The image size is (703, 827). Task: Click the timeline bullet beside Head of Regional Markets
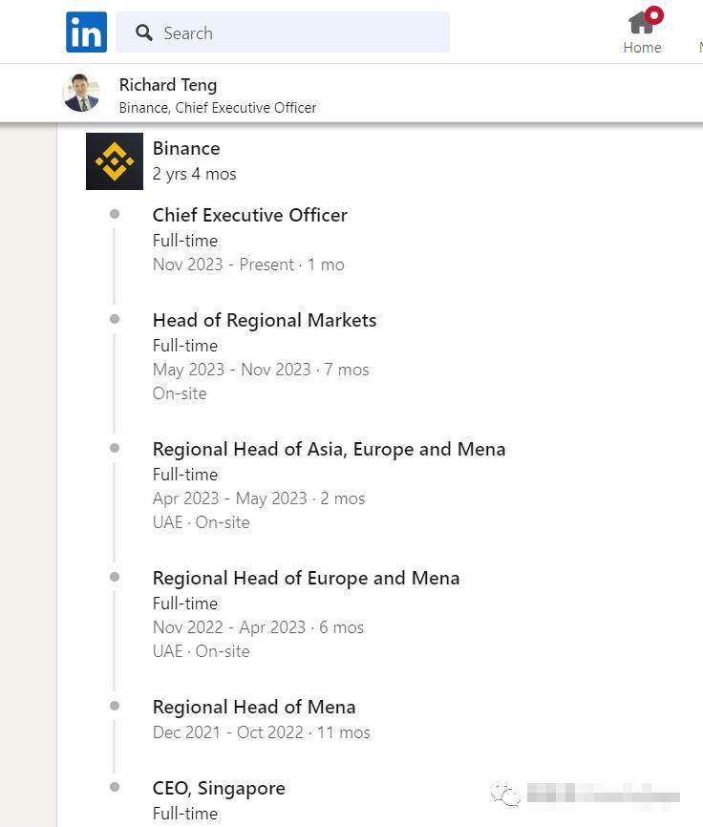115,319
